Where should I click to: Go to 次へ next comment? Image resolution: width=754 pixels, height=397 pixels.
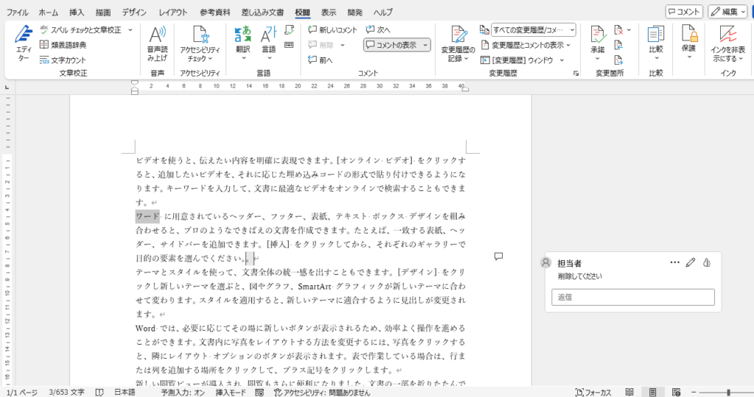coord(378,29)
